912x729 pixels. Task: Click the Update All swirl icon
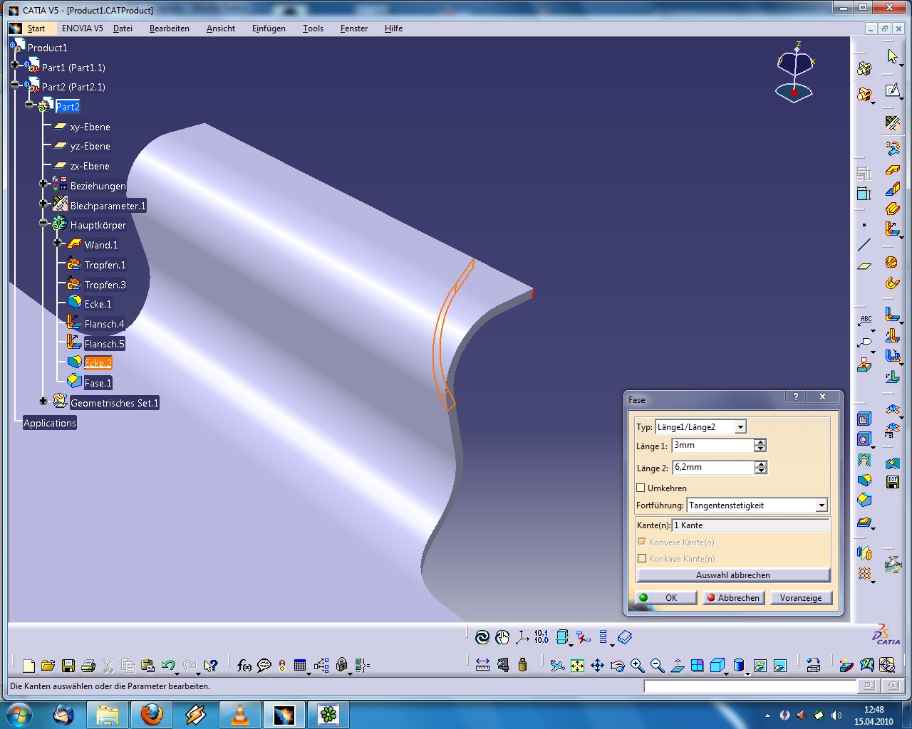tap(482, 637)
